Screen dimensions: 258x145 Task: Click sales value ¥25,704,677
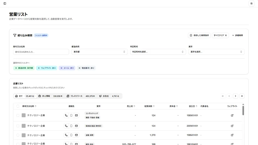click(x=129, y=144)
